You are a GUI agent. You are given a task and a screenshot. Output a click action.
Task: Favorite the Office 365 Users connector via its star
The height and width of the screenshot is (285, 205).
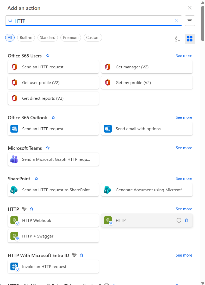click(48, 56)
